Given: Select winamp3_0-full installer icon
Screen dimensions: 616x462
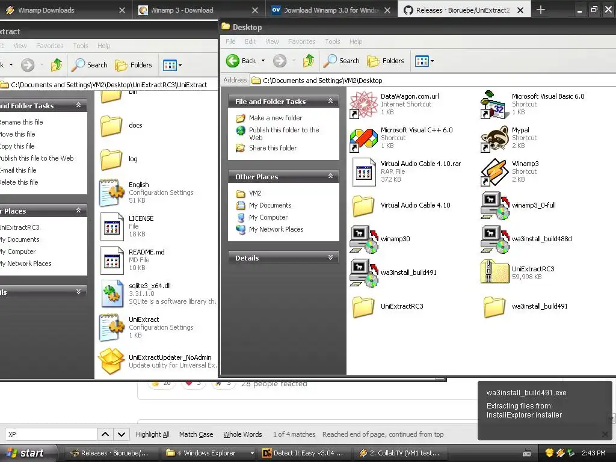Looking at the screenshot, I should [x=494, y=206].
